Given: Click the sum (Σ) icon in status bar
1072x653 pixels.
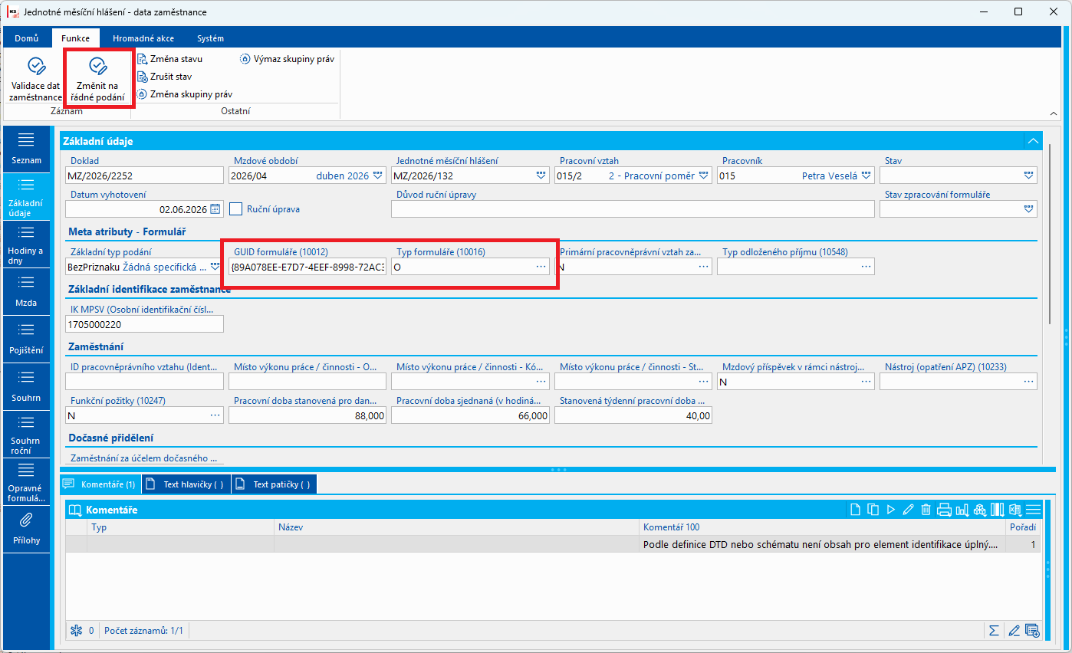Looking at the screenshot, I should (994, 631).
